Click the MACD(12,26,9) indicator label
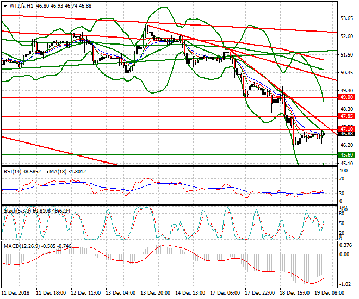359x299 pixels. pyautogui.click(x=22, y=246)
